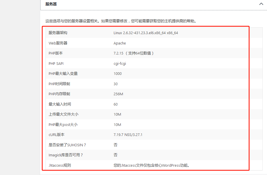
Task: Select the 60 max input time value
Action: click(116, 104)
